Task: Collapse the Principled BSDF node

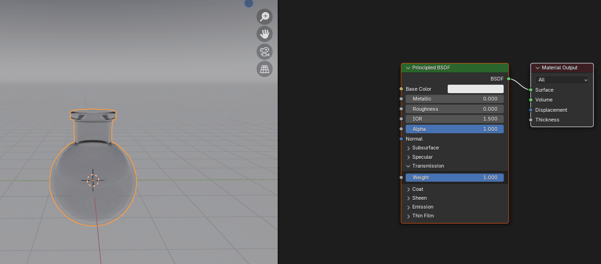Action: coord(408,68)
